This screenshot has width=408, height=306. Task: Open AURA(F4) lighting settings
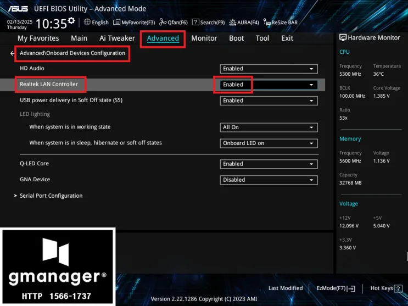(x=244, y=23)
